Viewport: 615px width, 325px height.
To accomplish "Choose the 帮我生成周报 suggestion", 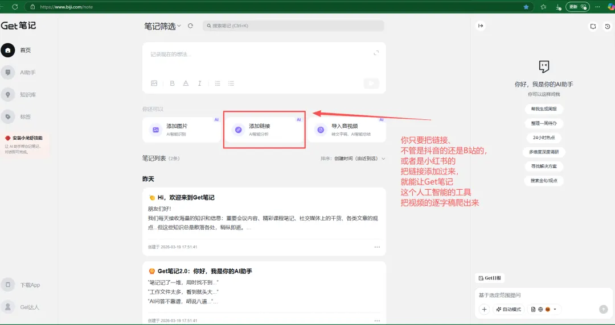I will [544, 109].
